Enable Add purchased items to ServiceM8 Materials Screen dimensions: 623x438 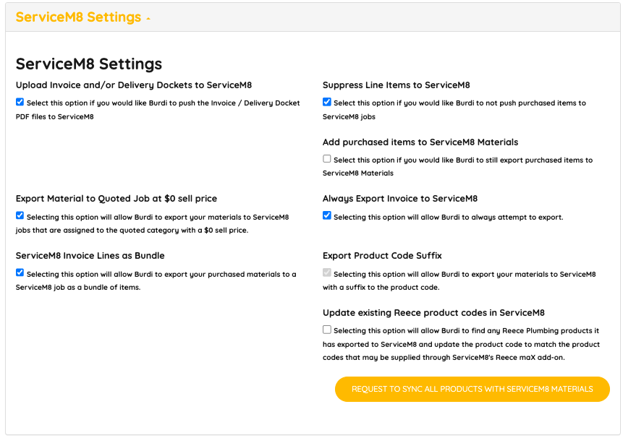pos(326,159)
